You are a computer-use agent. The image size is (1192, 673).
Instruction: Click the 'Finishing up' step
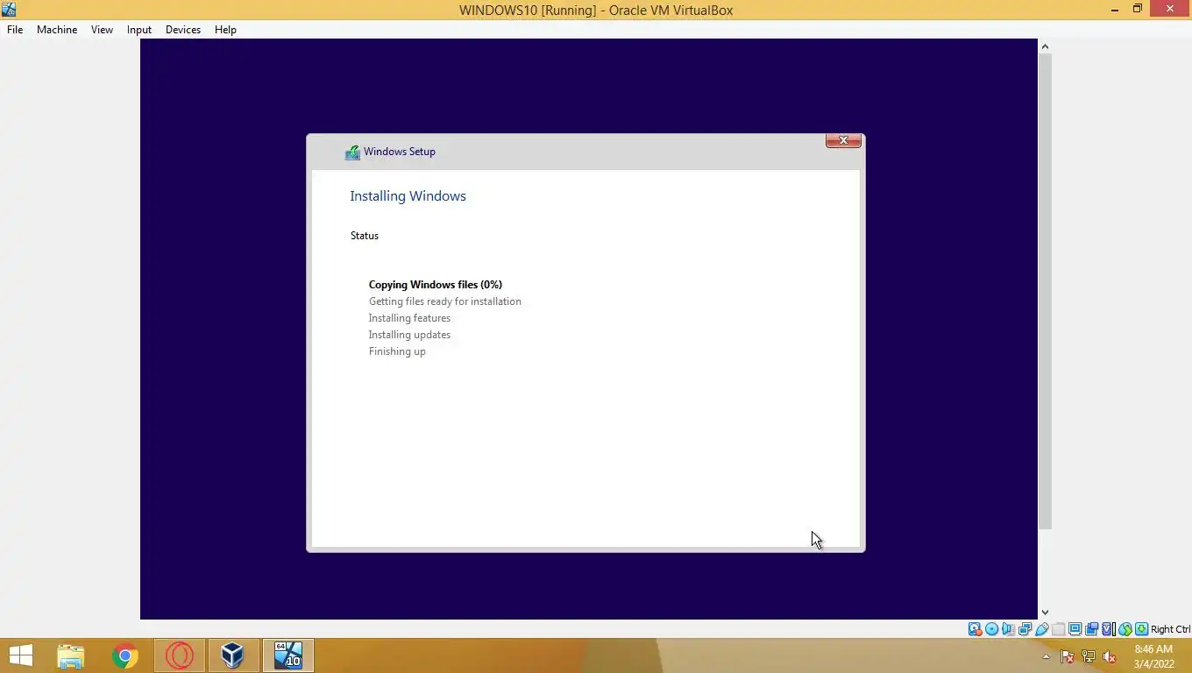coord(397,351)
